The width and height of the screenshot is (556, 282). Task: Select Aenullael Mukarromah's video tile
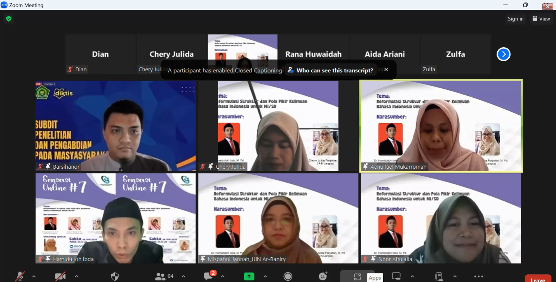[x=441, y=126]
